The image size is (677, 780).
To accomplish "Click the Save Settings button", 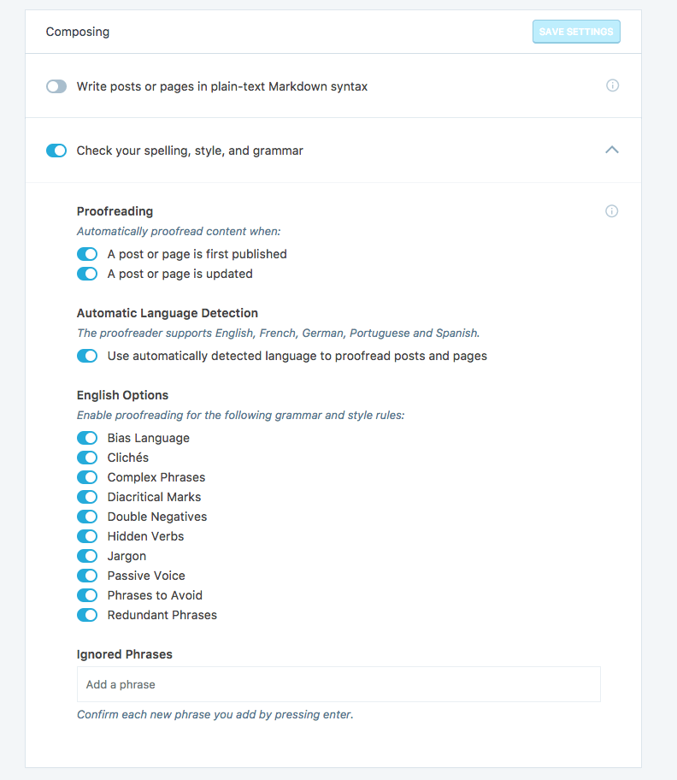I will tap(575, 32).
